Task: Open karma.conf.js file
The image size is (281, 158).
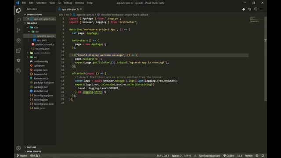Action: click(x=41, y=79)
